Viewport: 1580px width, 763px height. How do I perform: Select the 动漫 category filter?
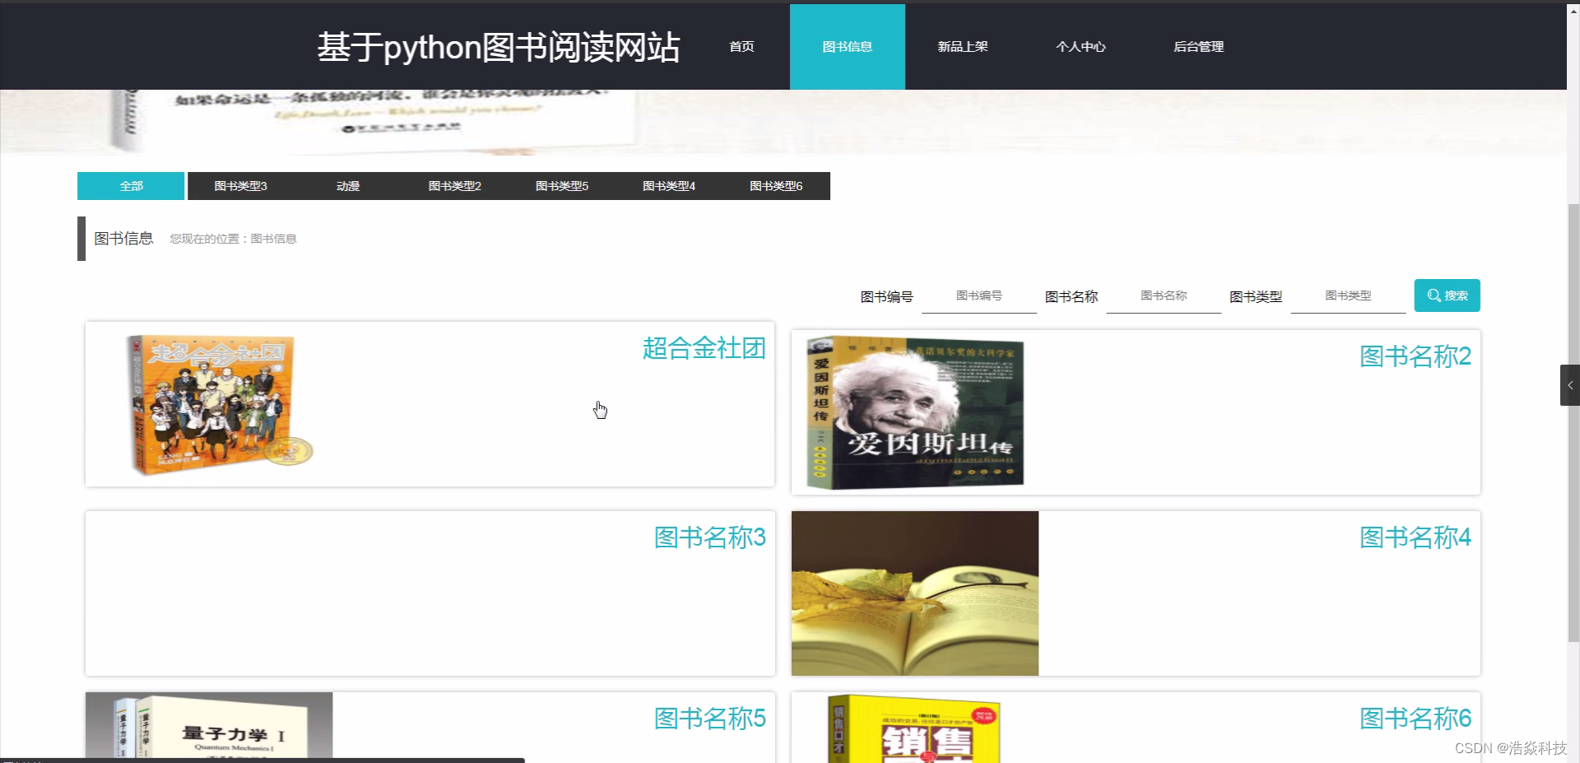click(347, 185)
